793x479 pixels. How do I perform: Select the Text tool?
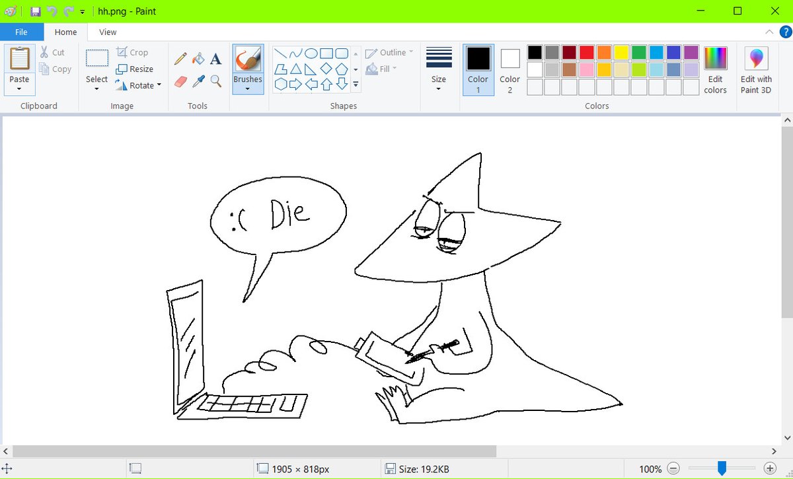[215, 59]
